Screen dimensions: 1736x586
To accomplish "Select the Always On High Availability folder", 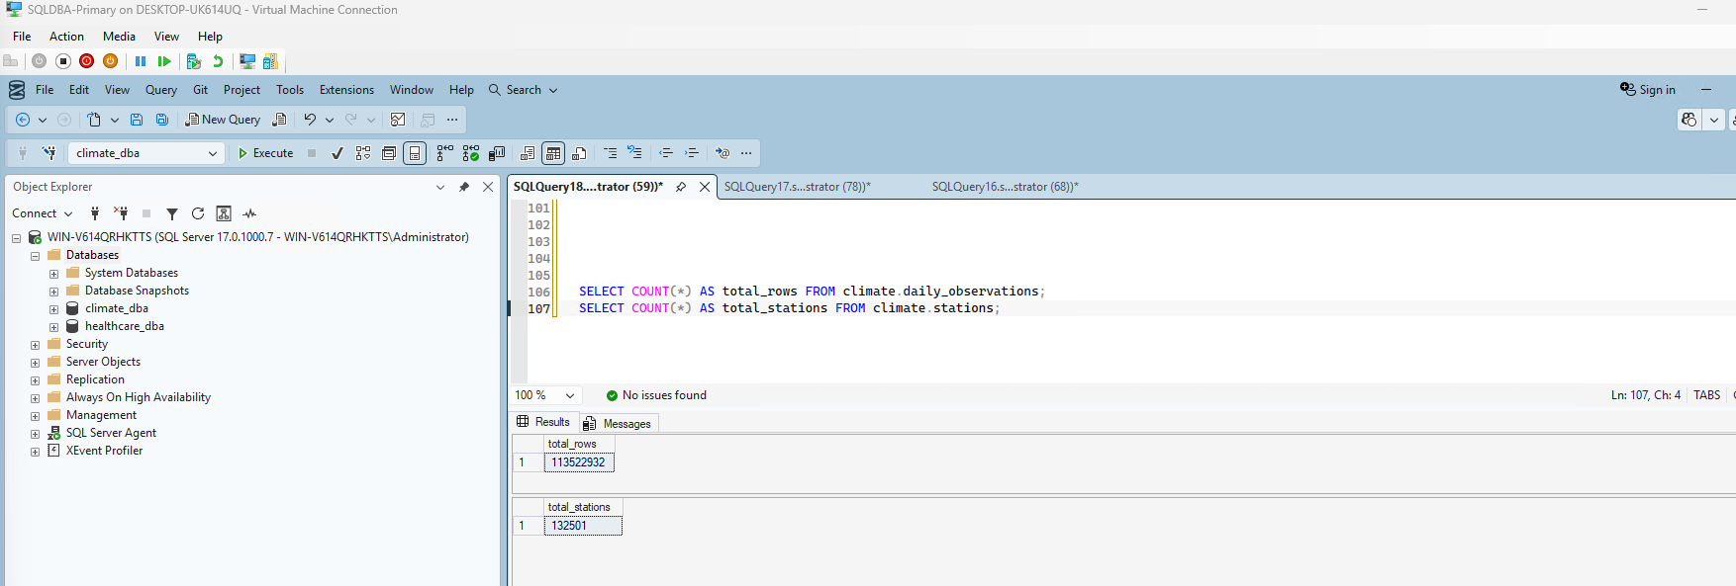I will [138, 397].
